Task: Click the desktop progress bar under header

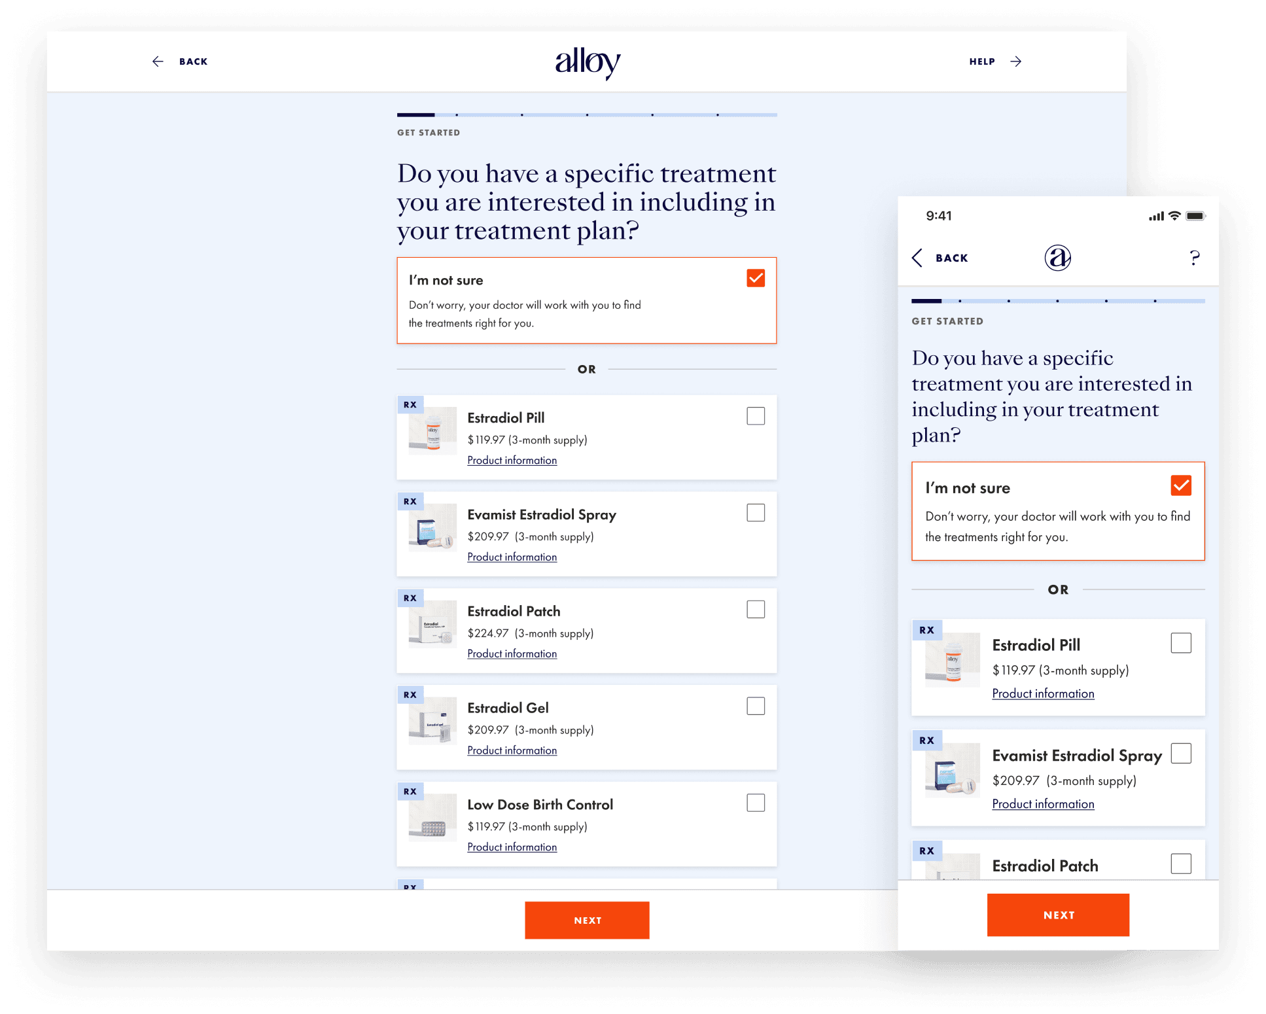Action: (587, 114)
